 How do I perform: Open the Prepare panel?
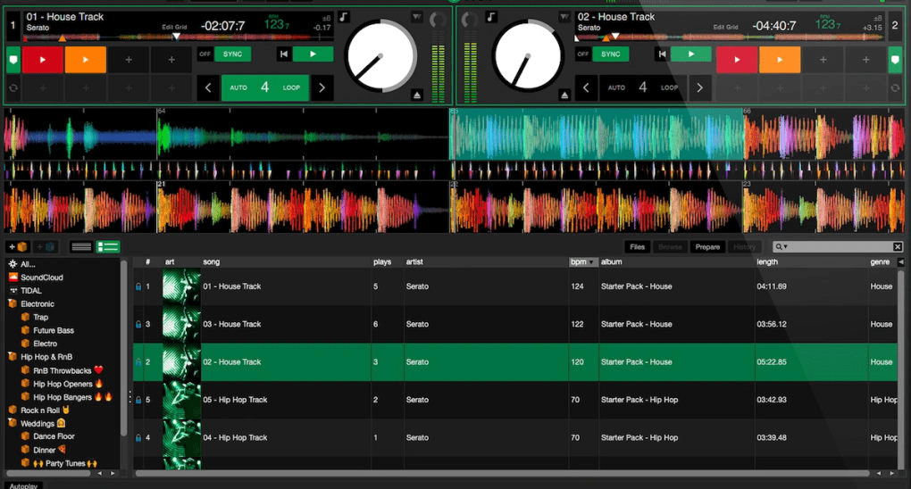tap(707, 247)
